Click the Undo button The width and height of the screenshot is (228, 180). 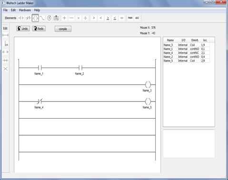(23, 29)
